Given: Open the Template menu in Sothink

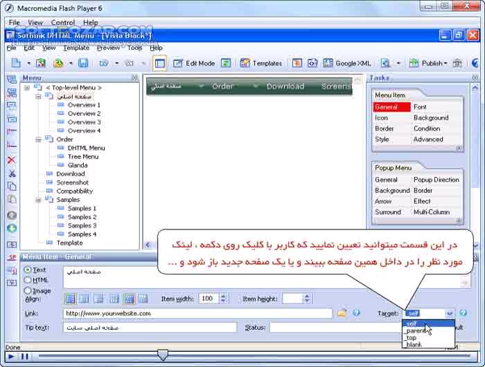Looking at the screenshot, I should pyautogui.click(x=76, y=48).
